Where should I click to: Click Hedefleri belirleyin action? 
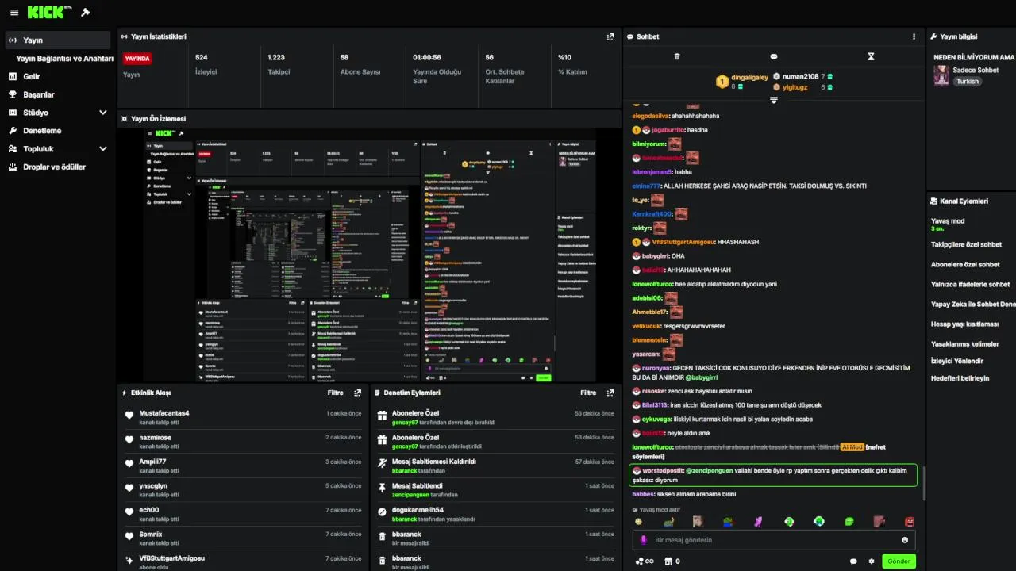pos(960,378)
